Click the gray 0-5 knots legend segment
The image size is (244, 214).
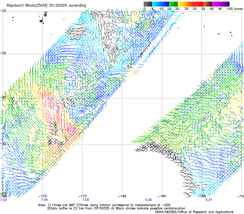tap(148, 4)
